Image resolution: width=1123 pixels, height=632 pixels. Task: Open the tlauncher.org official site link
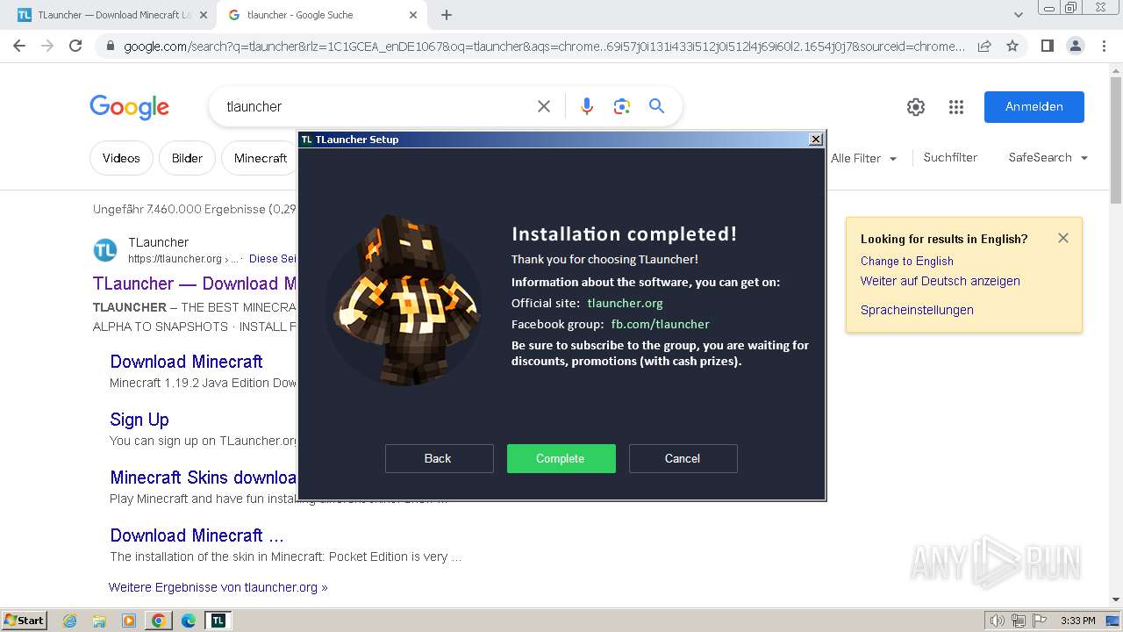[625, 303]
